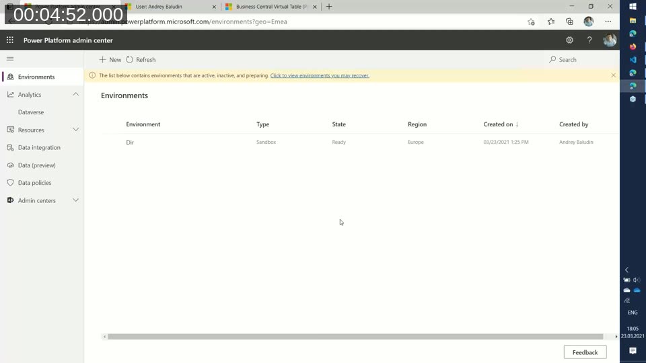Viewport: 646px width, 363px height.
Task: Click link to view recoverable environments
Action: (x=320, y=75)
